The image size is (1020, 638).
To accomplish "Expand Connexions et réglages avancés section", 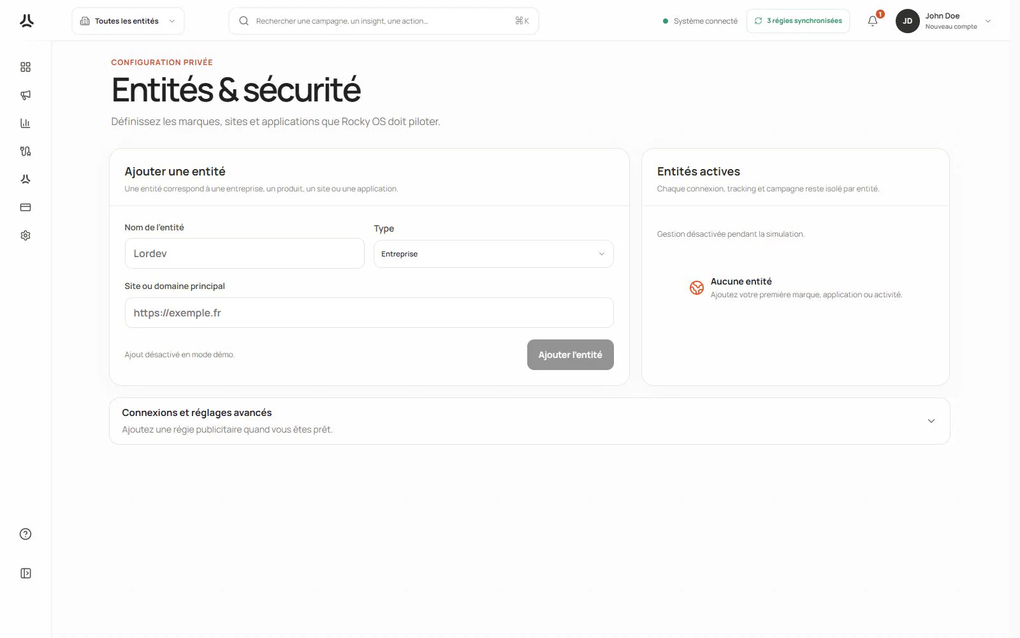I will click(x=530, y=421).
